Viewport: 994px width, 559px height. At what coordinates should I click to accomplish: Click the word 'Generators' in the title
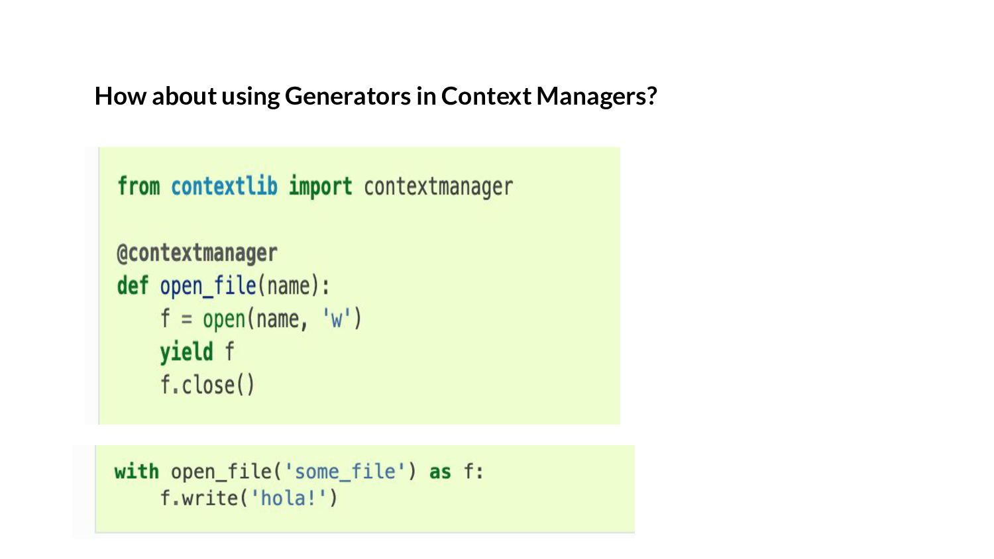[347, 97]
